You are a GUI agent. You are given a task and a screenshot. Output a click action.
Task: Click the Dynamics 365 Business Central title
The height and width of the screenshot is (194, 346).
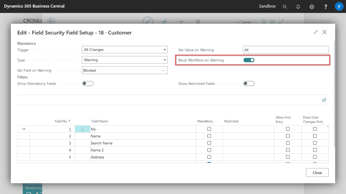click(34, 6)
